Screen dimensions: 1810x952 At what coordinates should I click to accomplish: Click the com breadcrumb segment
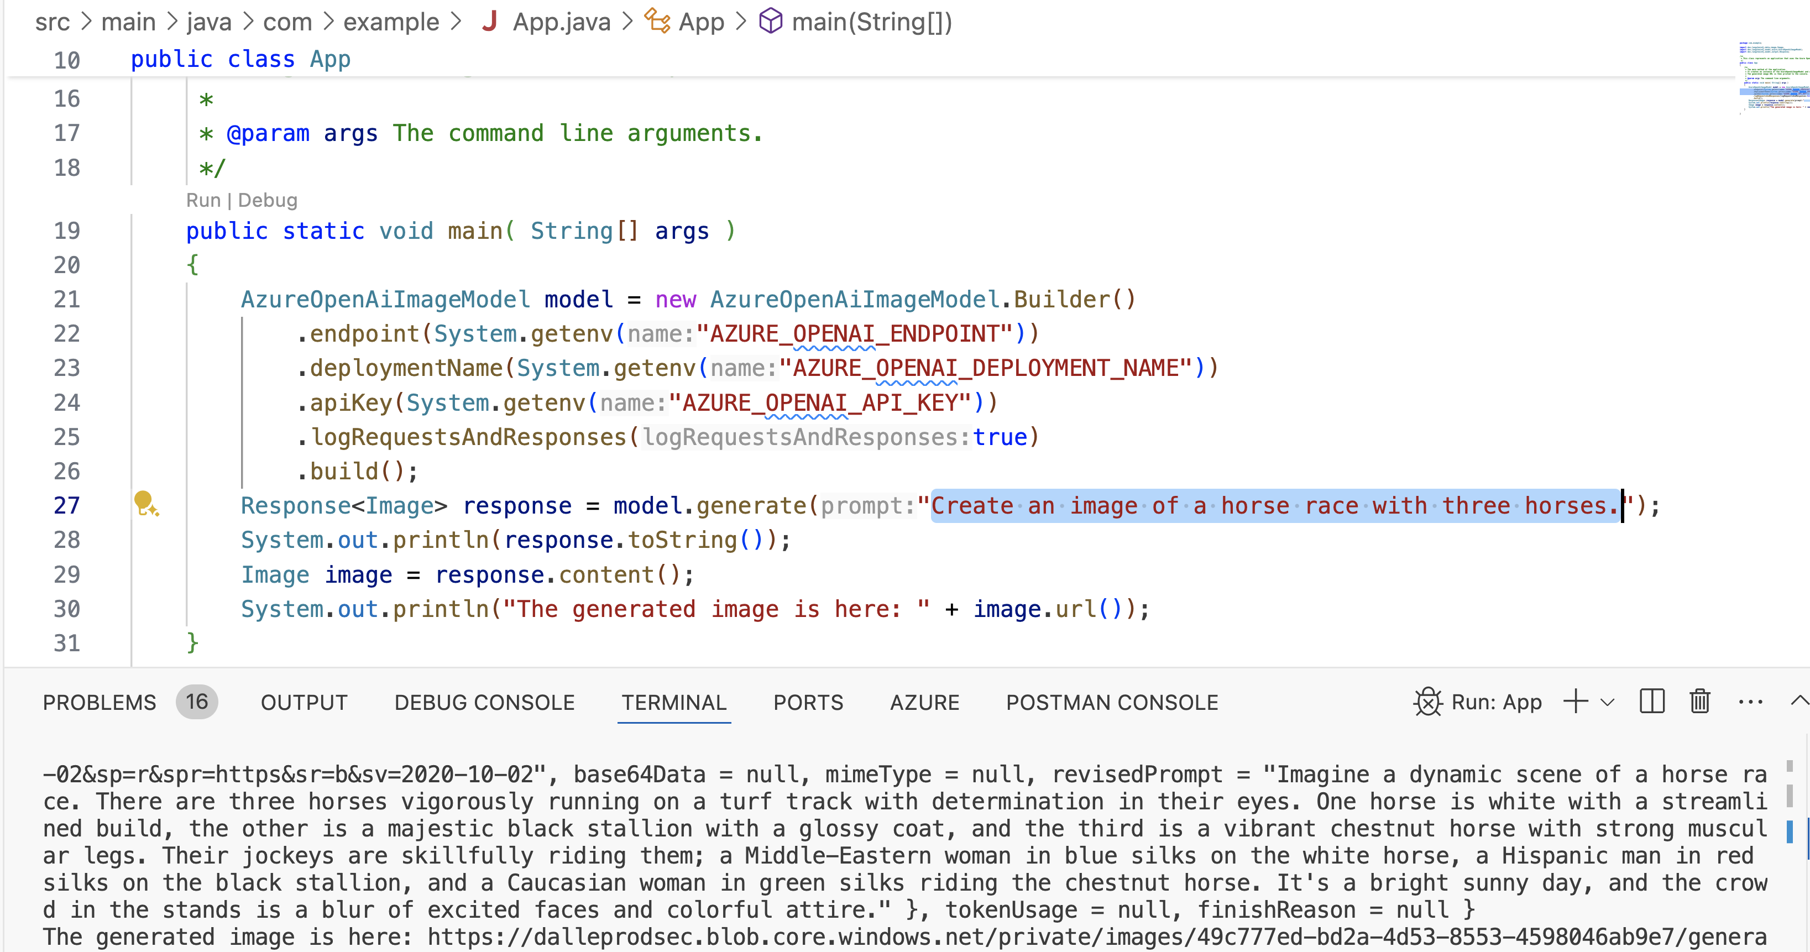tap(287, 22)
